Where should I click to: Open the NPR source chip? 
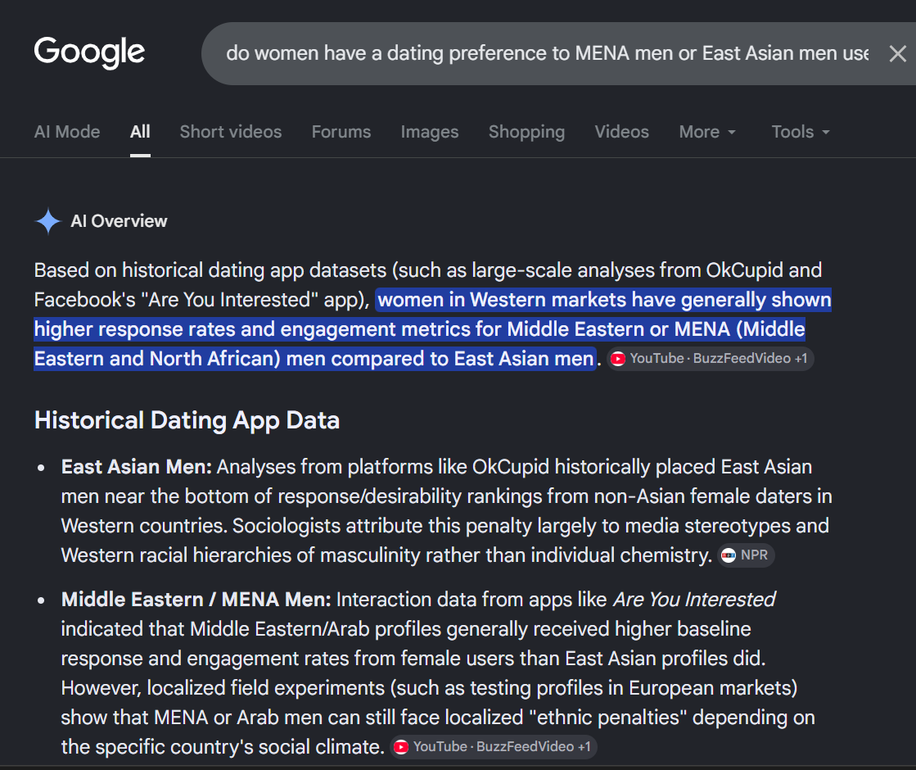click(746, 555)
